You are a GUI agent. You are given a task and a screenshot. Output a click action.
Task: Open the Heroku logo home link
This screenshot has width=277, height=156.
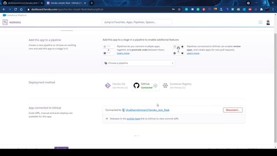pos(12,22)
